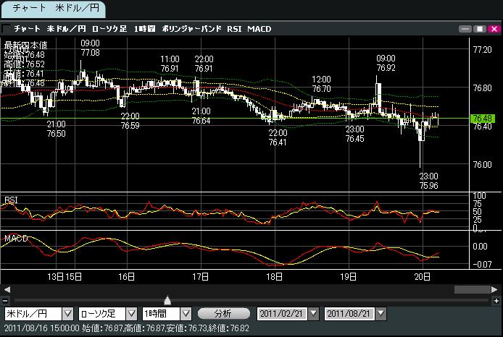Click scroll-right arrow on chart scrollbar
503x337 pixels.
tap(496, 289)
